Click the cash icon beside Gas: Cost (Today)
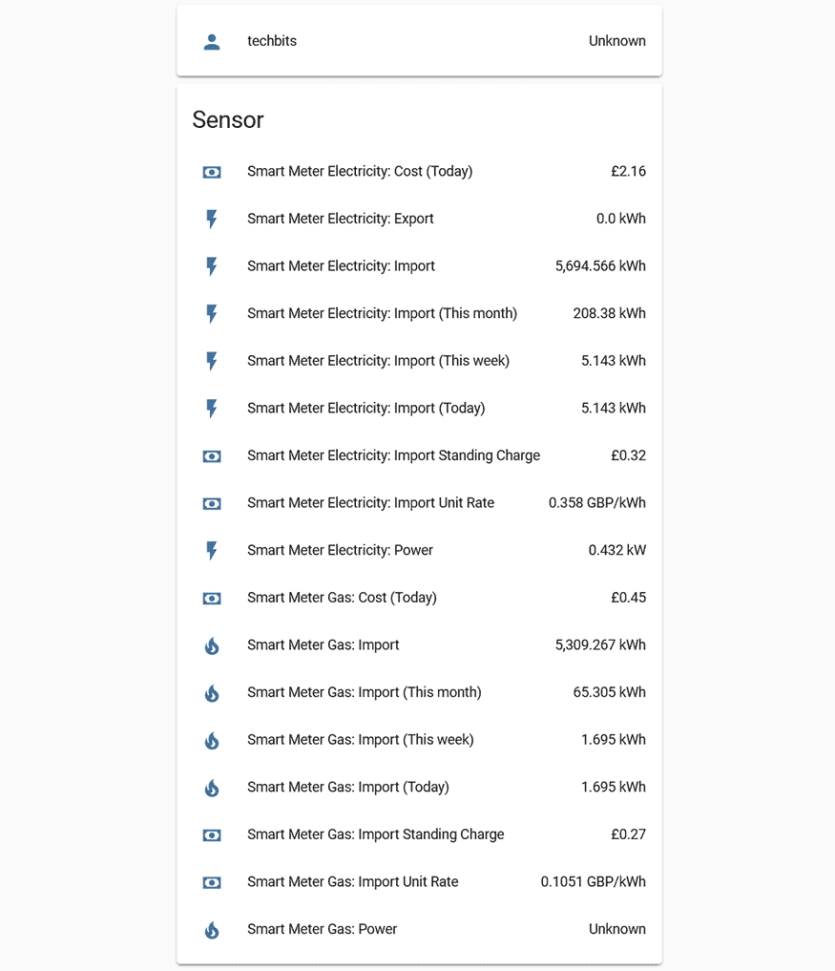The width and height of the screenshot is (835, 971). pyautogui.click(x=211, y=599)
